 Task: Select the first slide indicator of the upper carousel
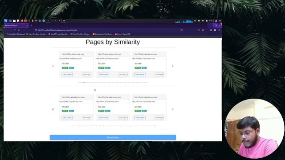click(80, 83)
